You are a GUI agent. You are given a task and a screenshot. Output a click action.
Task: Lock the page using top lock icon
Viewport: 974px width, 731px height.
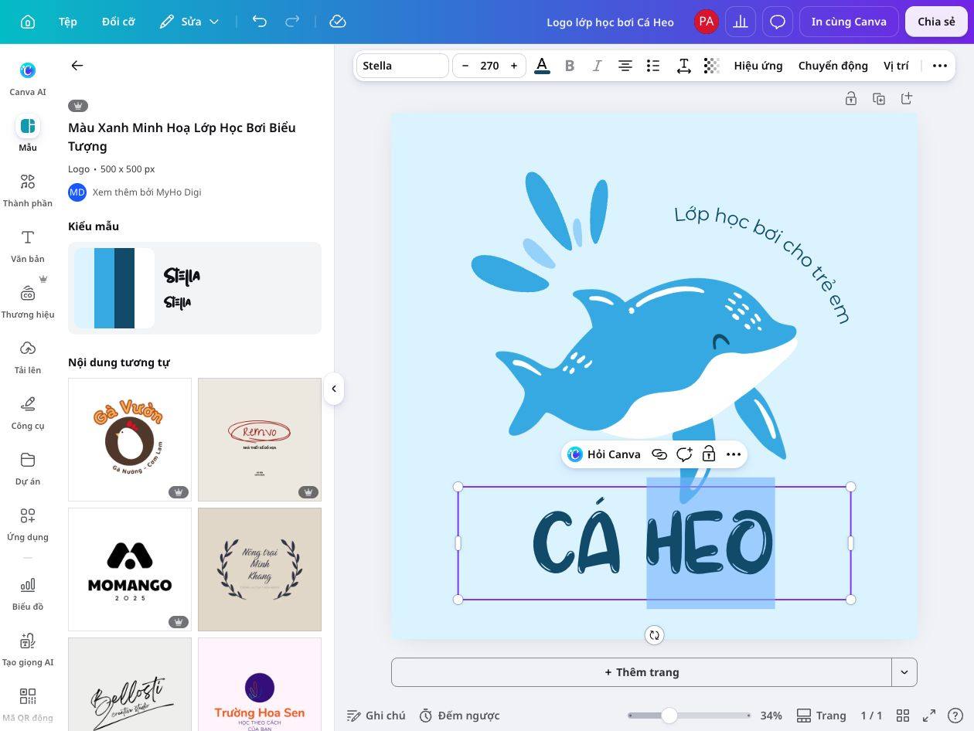coord(850,98)
